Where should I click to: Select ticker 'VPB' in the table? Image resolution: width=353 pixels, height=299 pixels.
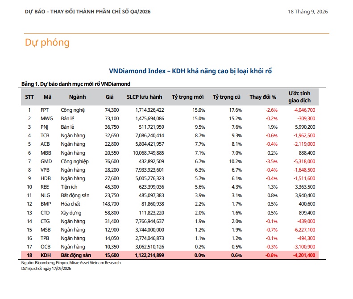pos(45,170)
